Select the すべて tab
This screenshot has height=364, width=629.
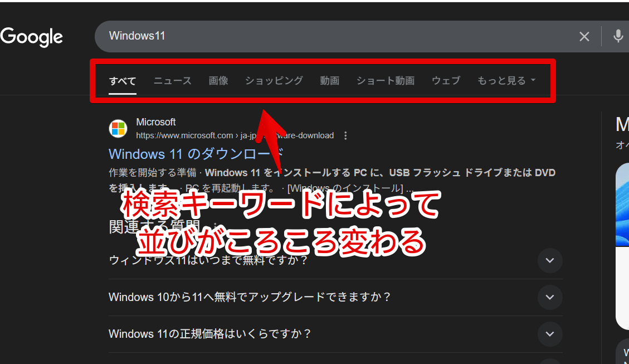click(123, 81)
